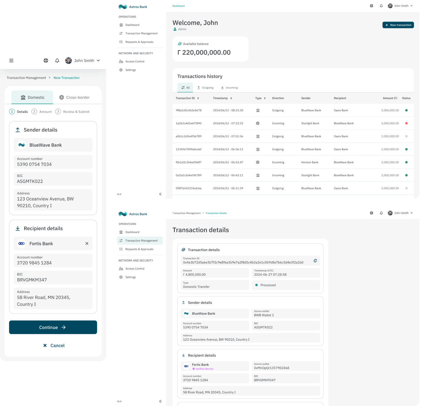Viewport: 421px width, 406px height.
Task: Select the All transactions tab
Action: click(185, 88)
